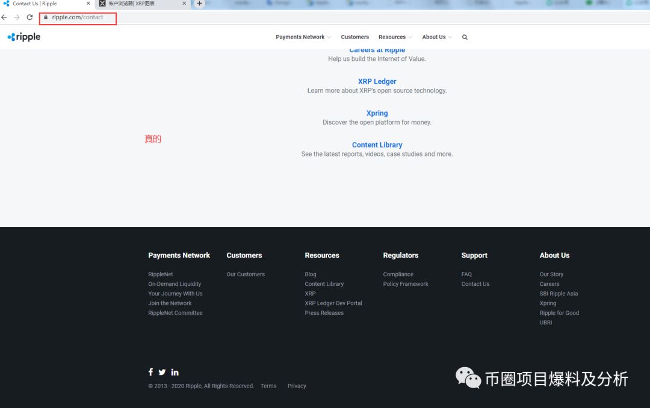This screenshot has width=650, height=408.
Task: Open Customers in the top navigation
Action: point(355,37)
